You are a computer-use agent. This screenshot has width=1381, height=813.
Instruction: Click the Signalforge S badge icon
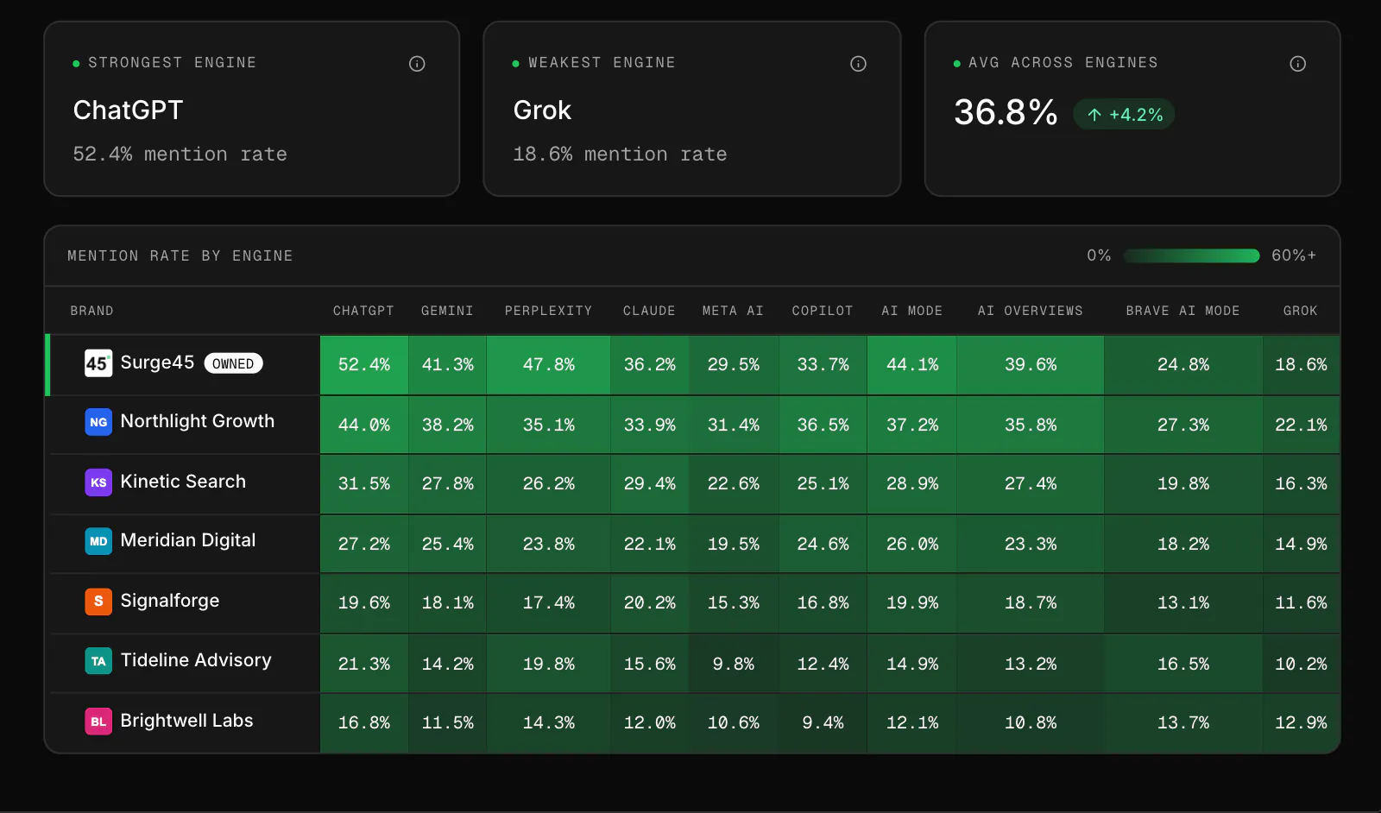[x=98, y=602]
